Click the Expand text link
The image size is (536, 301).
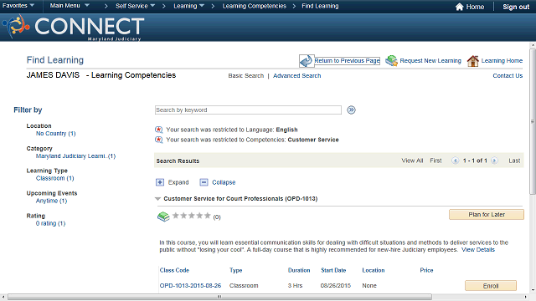pos(178,182)
